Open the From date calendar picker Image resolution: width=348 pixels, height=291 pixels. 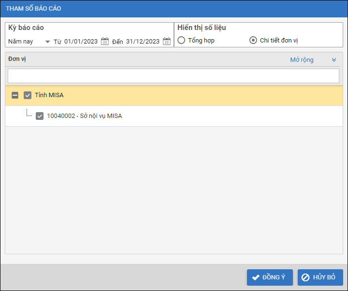click(x=105, y=42)
